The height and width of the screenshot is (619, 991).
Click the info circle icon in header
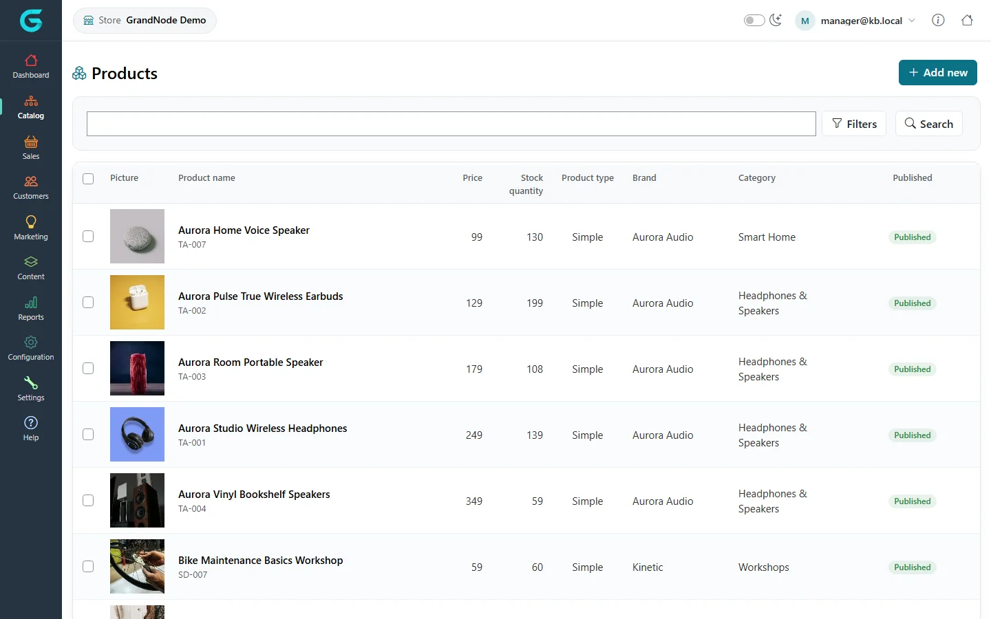[938, 20]
